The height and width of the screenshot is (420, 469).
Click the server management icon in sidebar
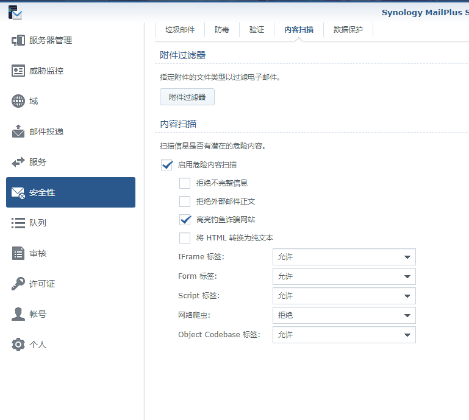[x=18, y=40]
